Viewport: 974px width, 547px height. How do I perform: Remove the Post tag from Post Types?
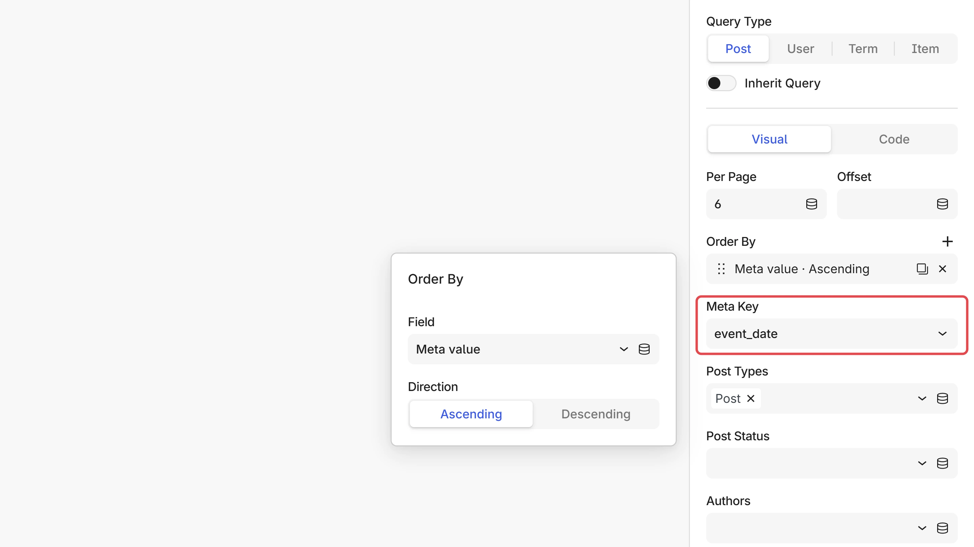tap(750, 398)
